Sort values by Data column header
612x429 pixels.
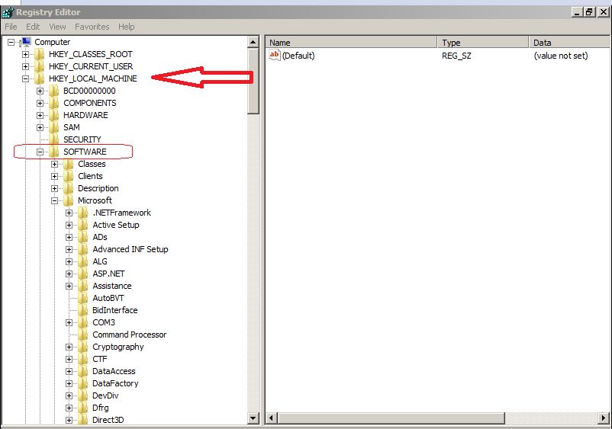click(x=570, y=42)
